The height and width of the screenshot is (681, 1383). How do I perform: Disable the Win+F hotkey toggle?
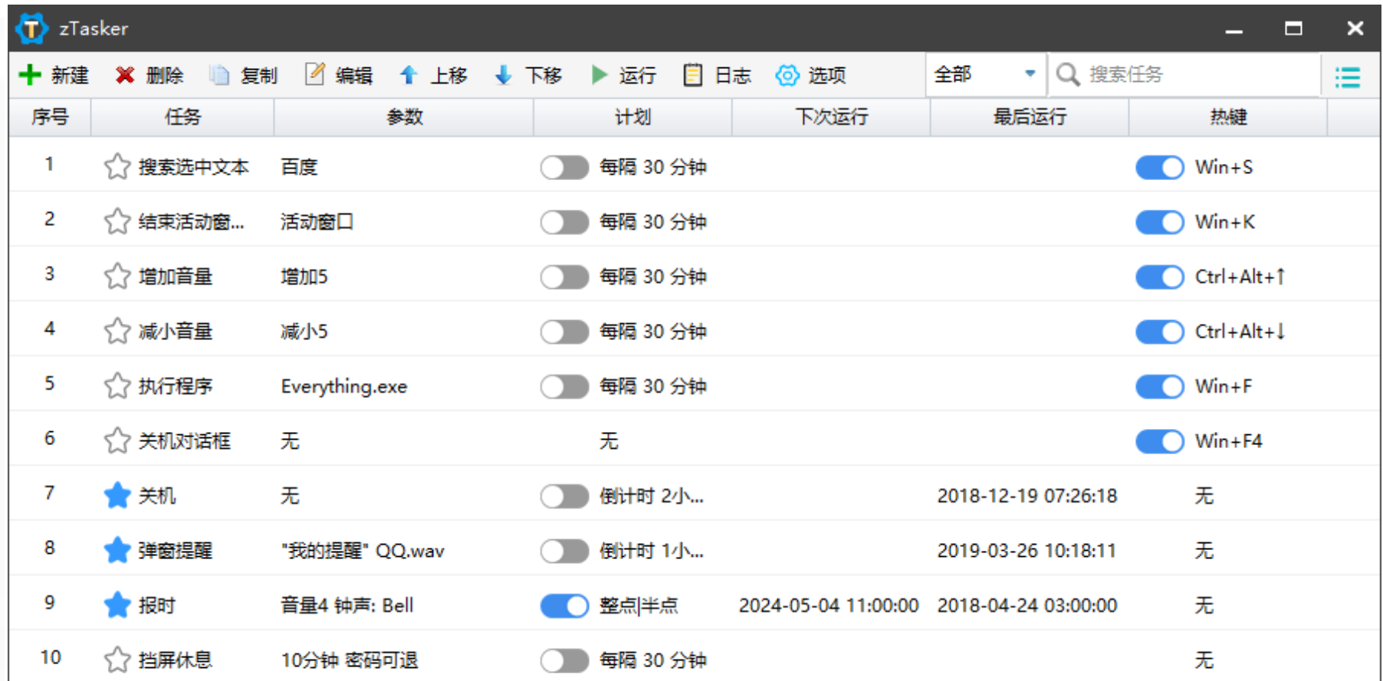click(x=1160, y=386)
